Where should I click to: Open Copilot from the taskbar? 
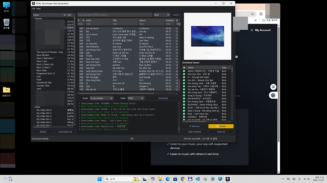click(x=153, y=179)
